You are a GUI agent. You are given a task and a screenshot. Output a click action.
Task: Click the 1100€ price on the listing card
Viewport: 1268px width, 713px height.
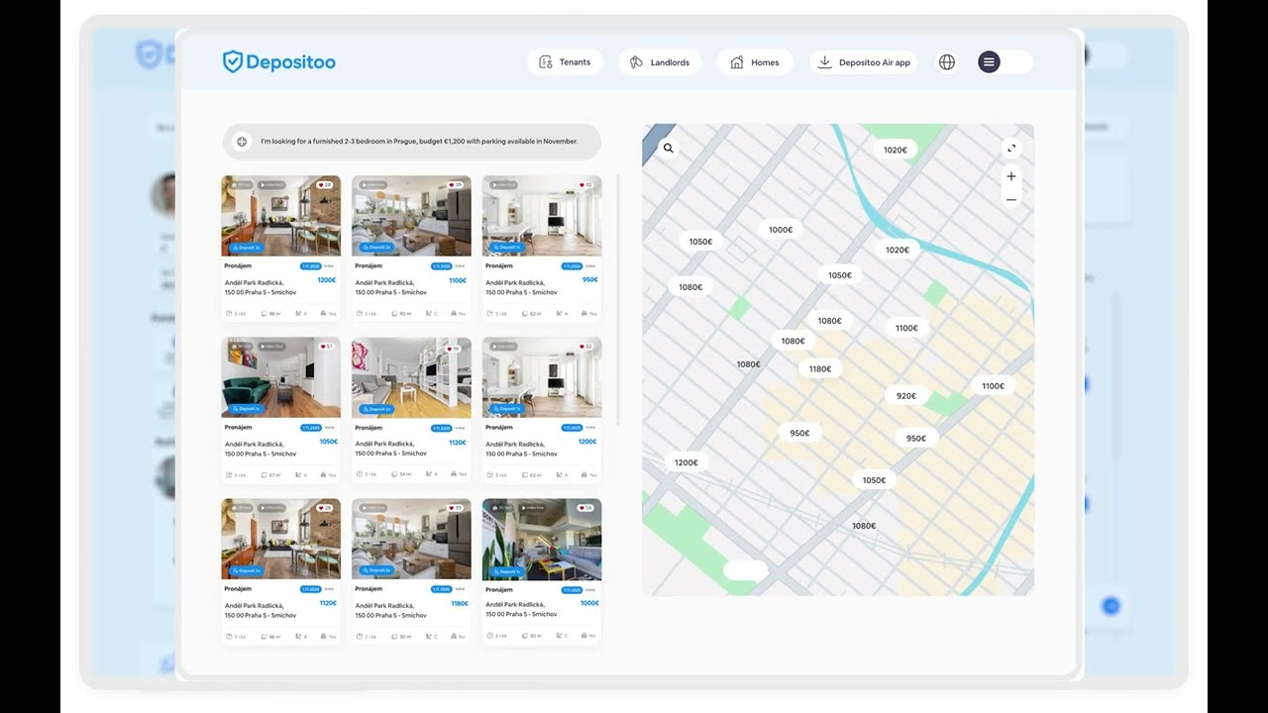coord(458,280)
